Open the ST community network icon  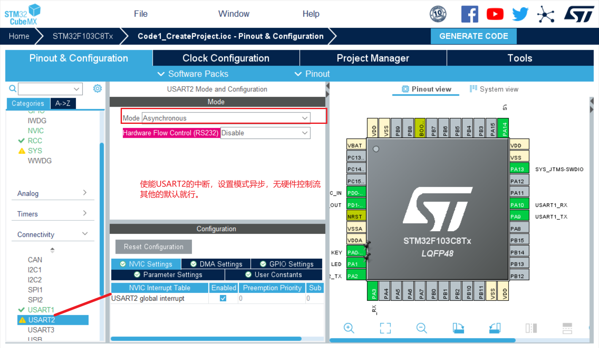(x=545, y=14)
